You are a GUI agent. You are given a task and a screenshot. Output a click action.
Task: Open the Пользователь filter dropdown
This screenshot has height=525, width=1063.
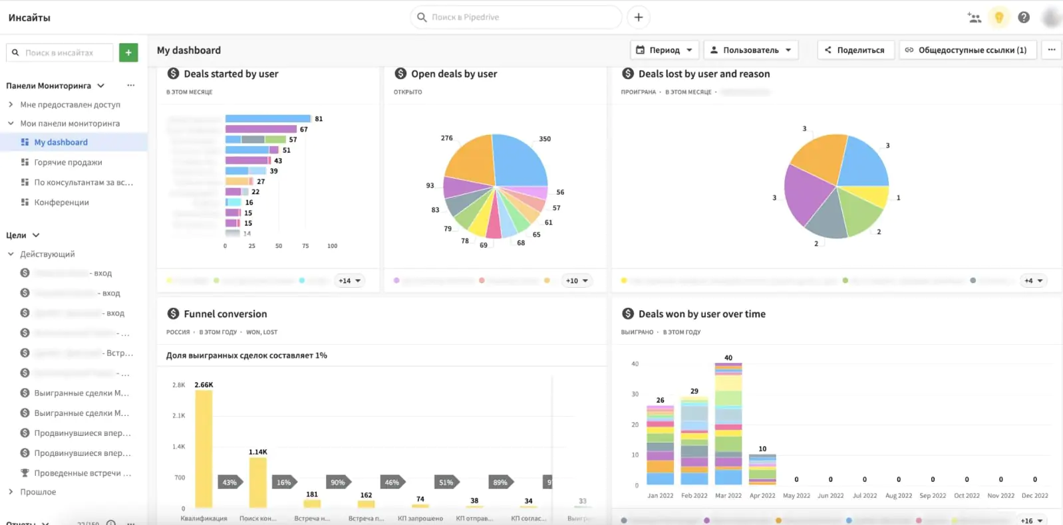point(751,50)
